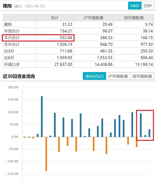Click the 本周合计 row label
The height and width of the screenshot is (184, 157).
click(x=12, y=31)
